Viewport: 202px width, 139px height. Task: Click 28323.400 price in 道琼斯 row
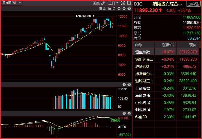click(188, 81)
